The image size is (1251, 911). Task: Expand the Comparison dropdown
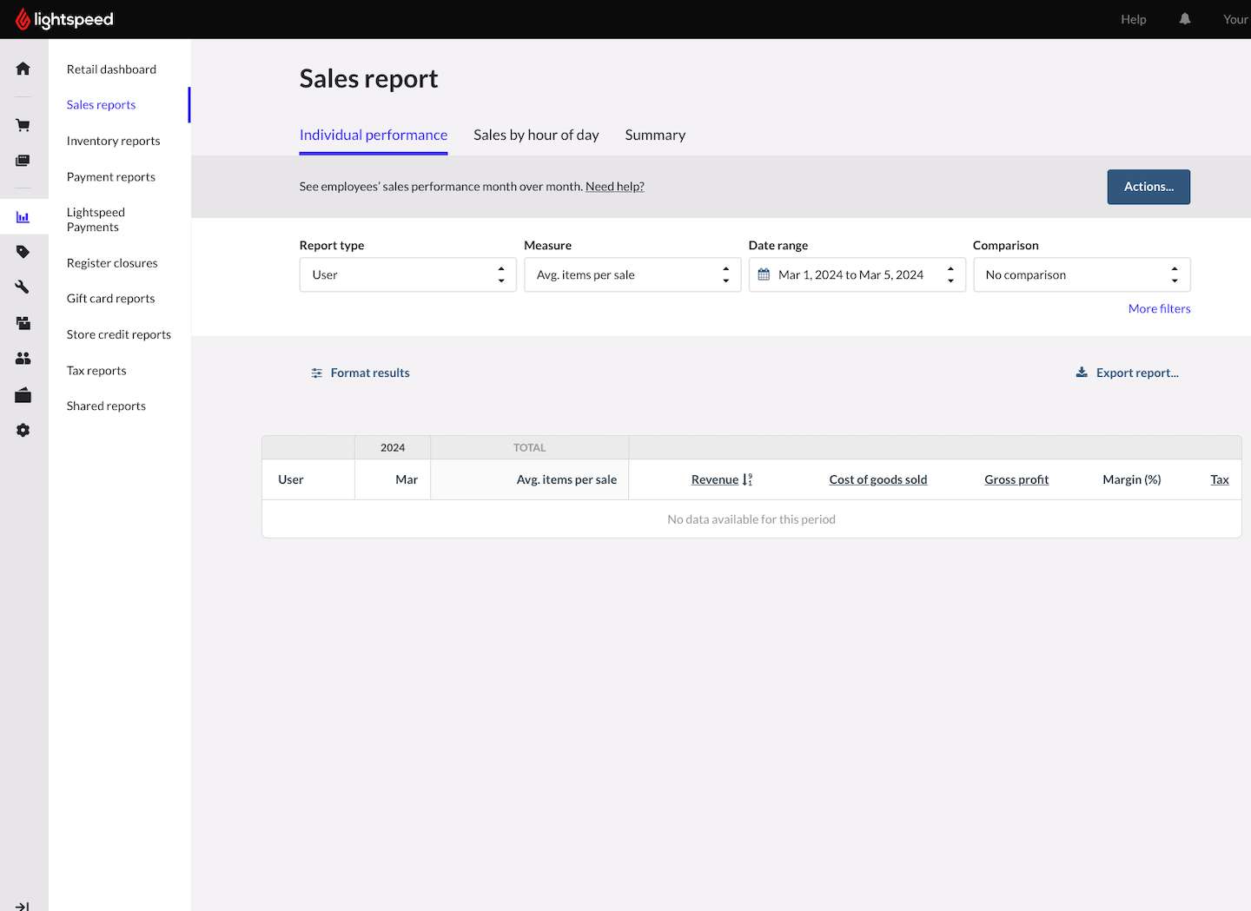coord(1081,274)
